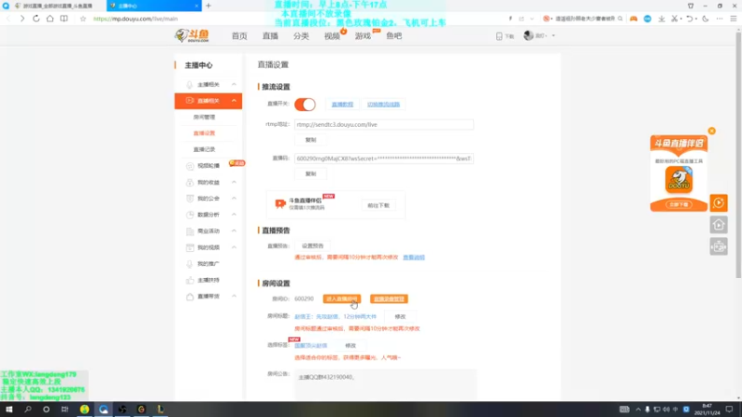Click into the rtmp address field

point(383,124)
